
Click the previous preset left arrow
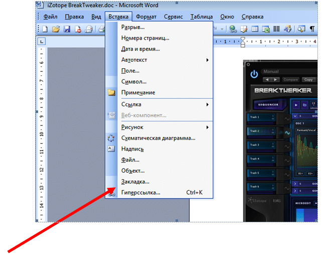tap(267, 80)
